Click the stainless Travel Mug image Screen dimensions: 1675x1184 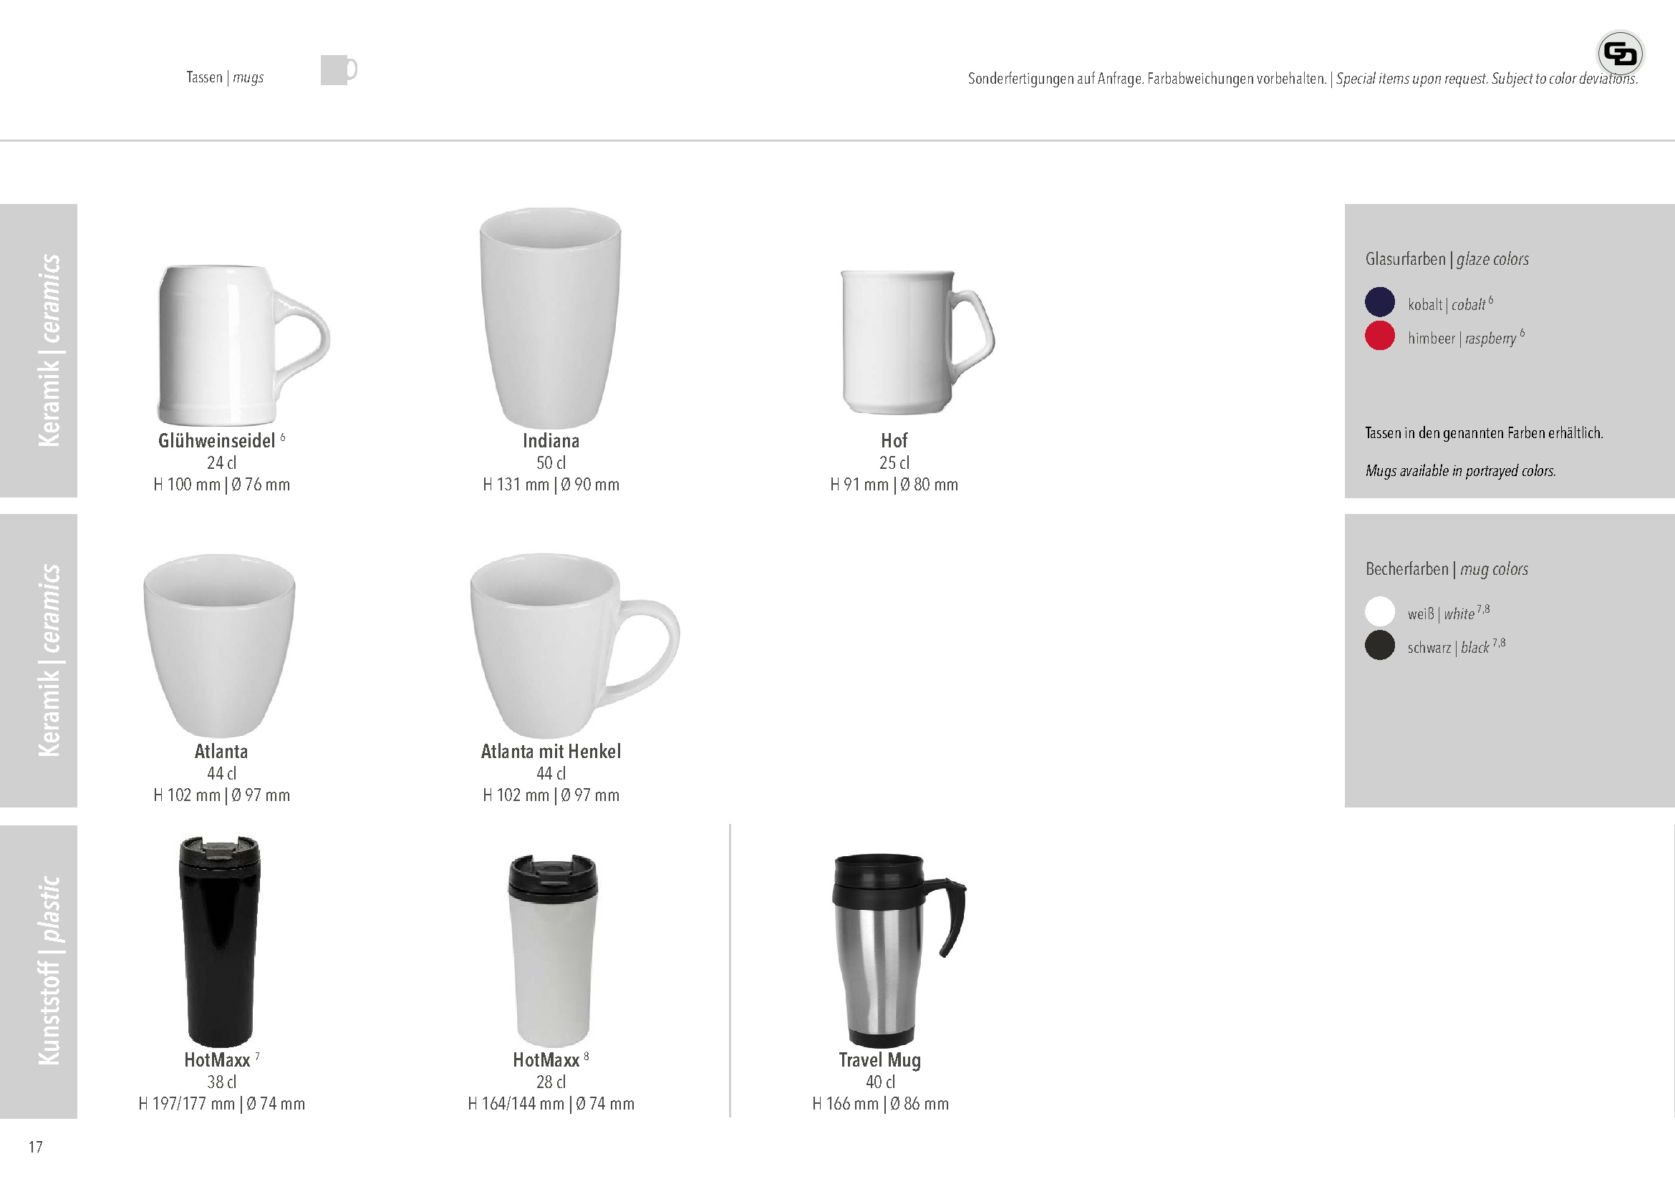(899, 951)
